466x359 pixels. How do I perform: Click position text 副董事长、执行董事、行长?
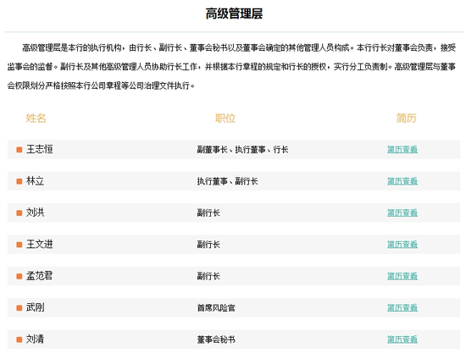242,150
